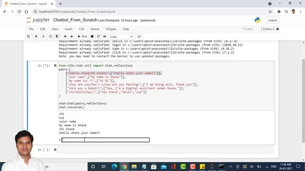Click the browser back arrow
Viewport: 305px width, 171px height.
5,11
